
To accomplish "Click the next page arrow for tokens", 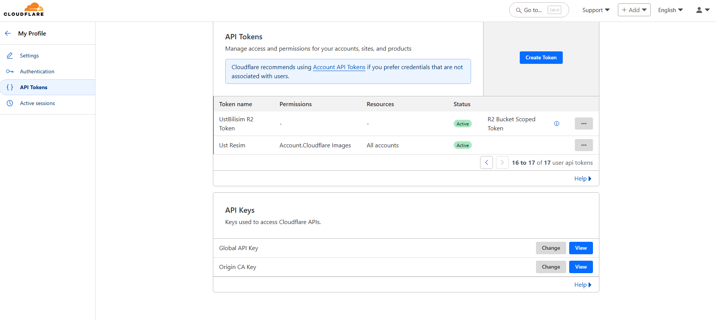I will point(502,162).
